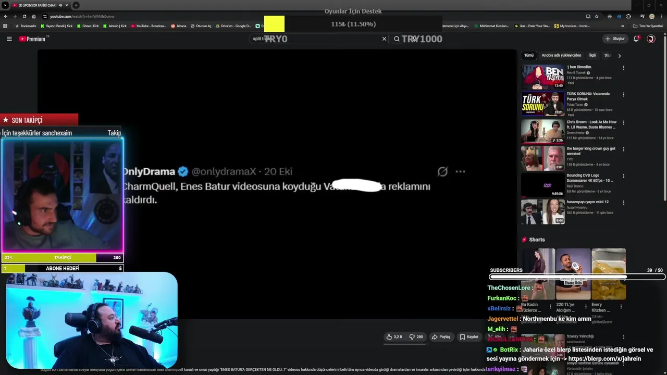Mute the SPONSOR FAKİRİ tab audio
The width and height of the screenshot is (667, 375).
(60, 5)
